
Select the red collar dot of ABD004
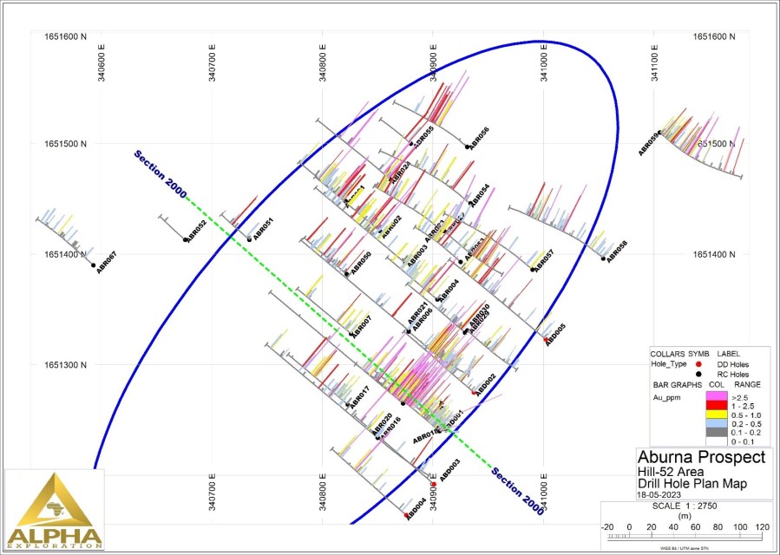[406, 515]
